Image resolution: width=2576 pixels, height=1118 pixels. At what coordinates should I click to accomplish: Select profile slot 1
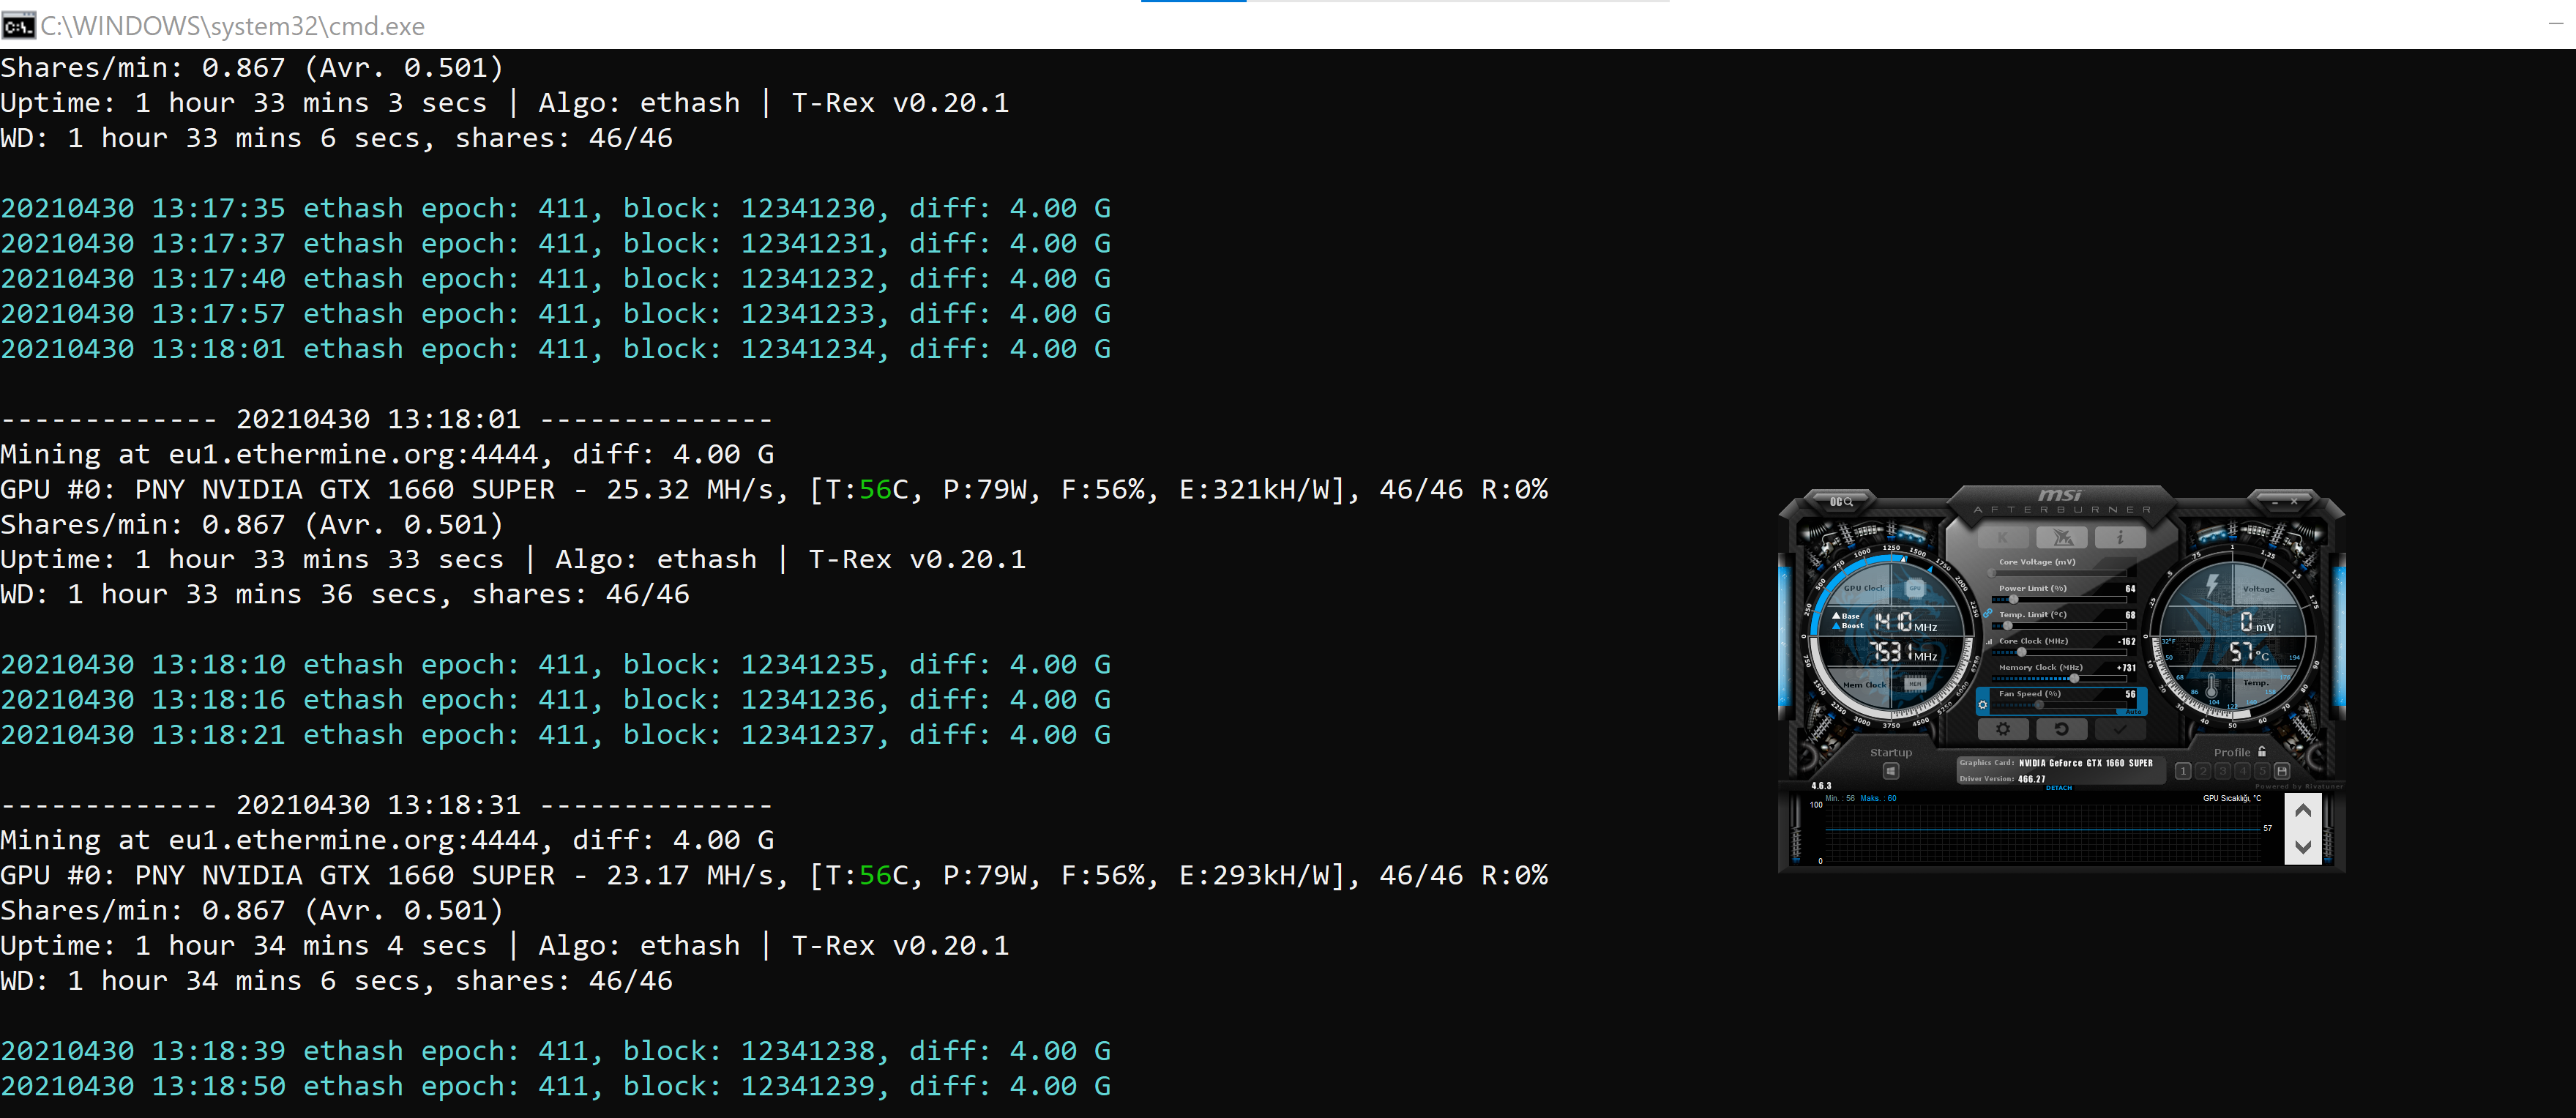click(2183, 771)
